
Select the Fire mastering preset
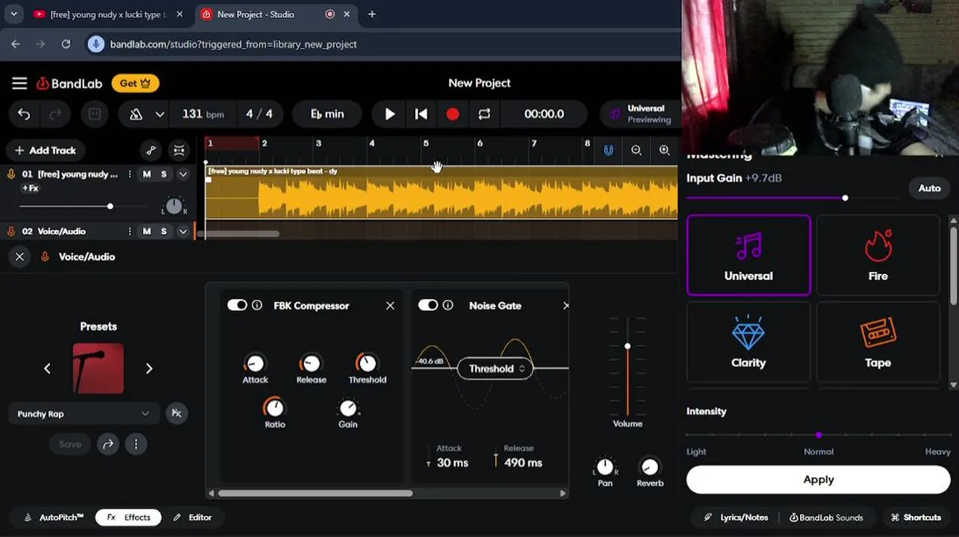click(878, 255)
